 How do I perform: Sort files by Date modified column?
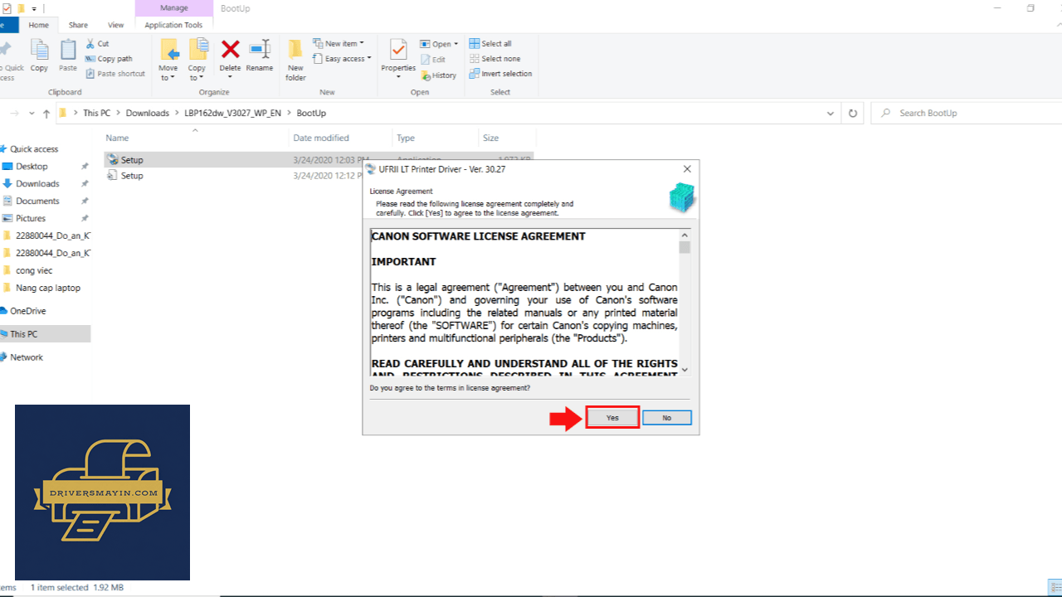tap(340, 138)
